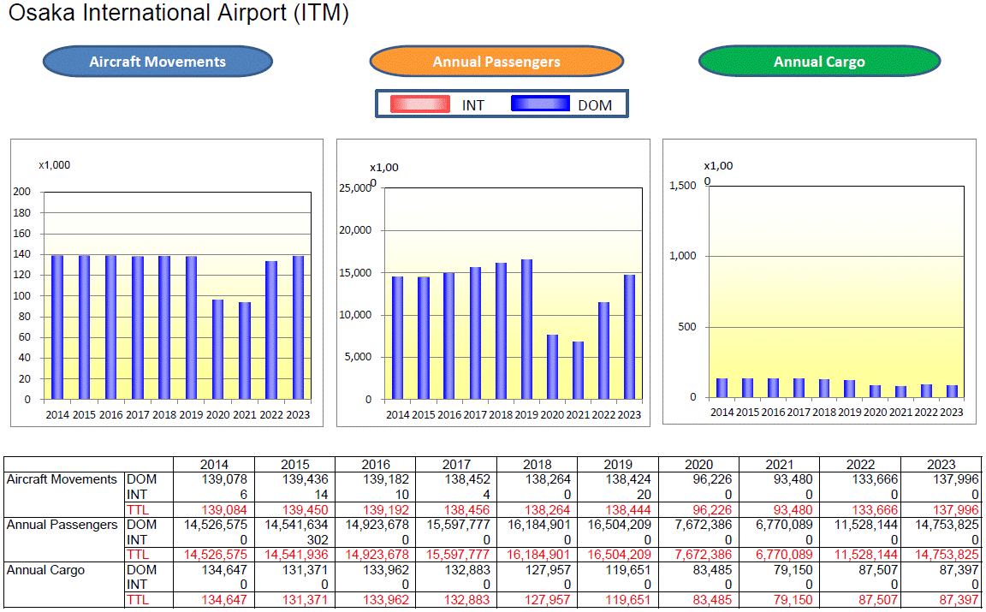Select the red total 137,996 for 2023
986x612 pixels.
(956, 509)
